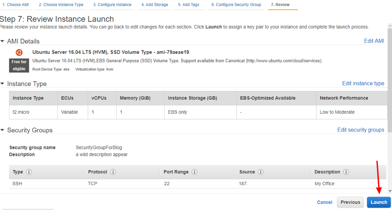Viewport: 392px width, 210px height.
Task: Click the 'a wild description appear' text
Action: 101,154
